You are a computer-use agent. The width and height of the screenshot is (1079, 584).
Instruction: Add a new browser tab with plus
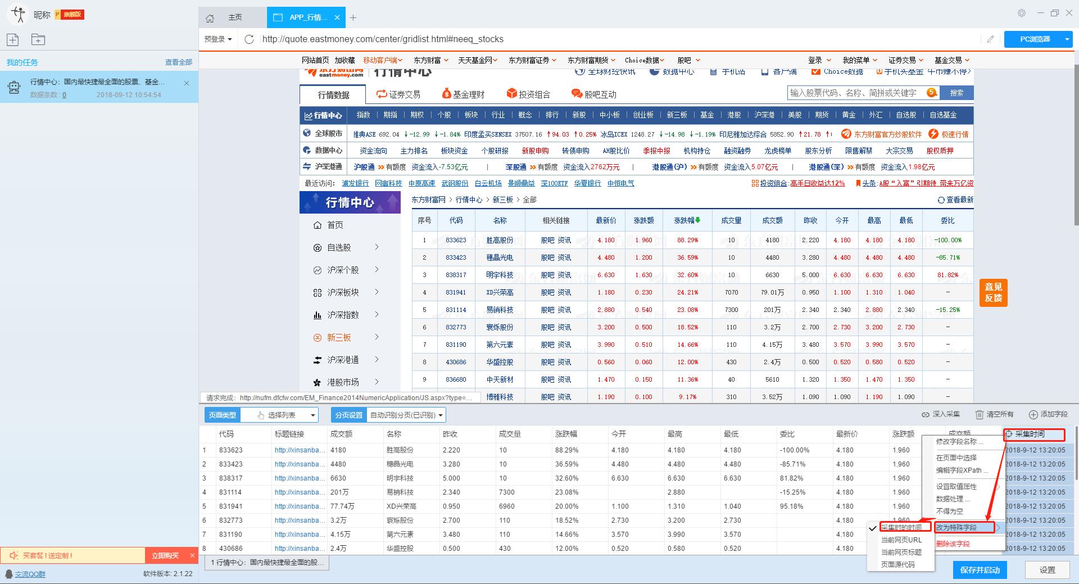(x=353, y=18)
